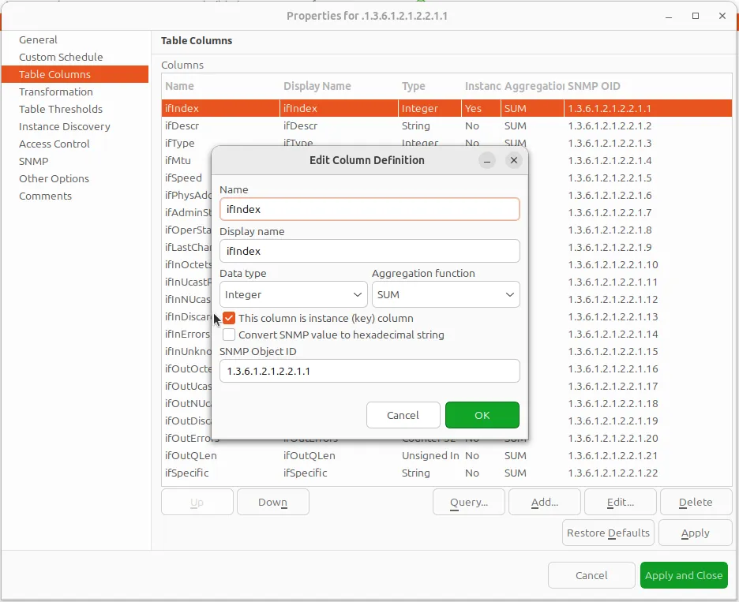The width and height of the screenshot is (739, 602).
Task: Delete the selected column
Action: point(696,502)
